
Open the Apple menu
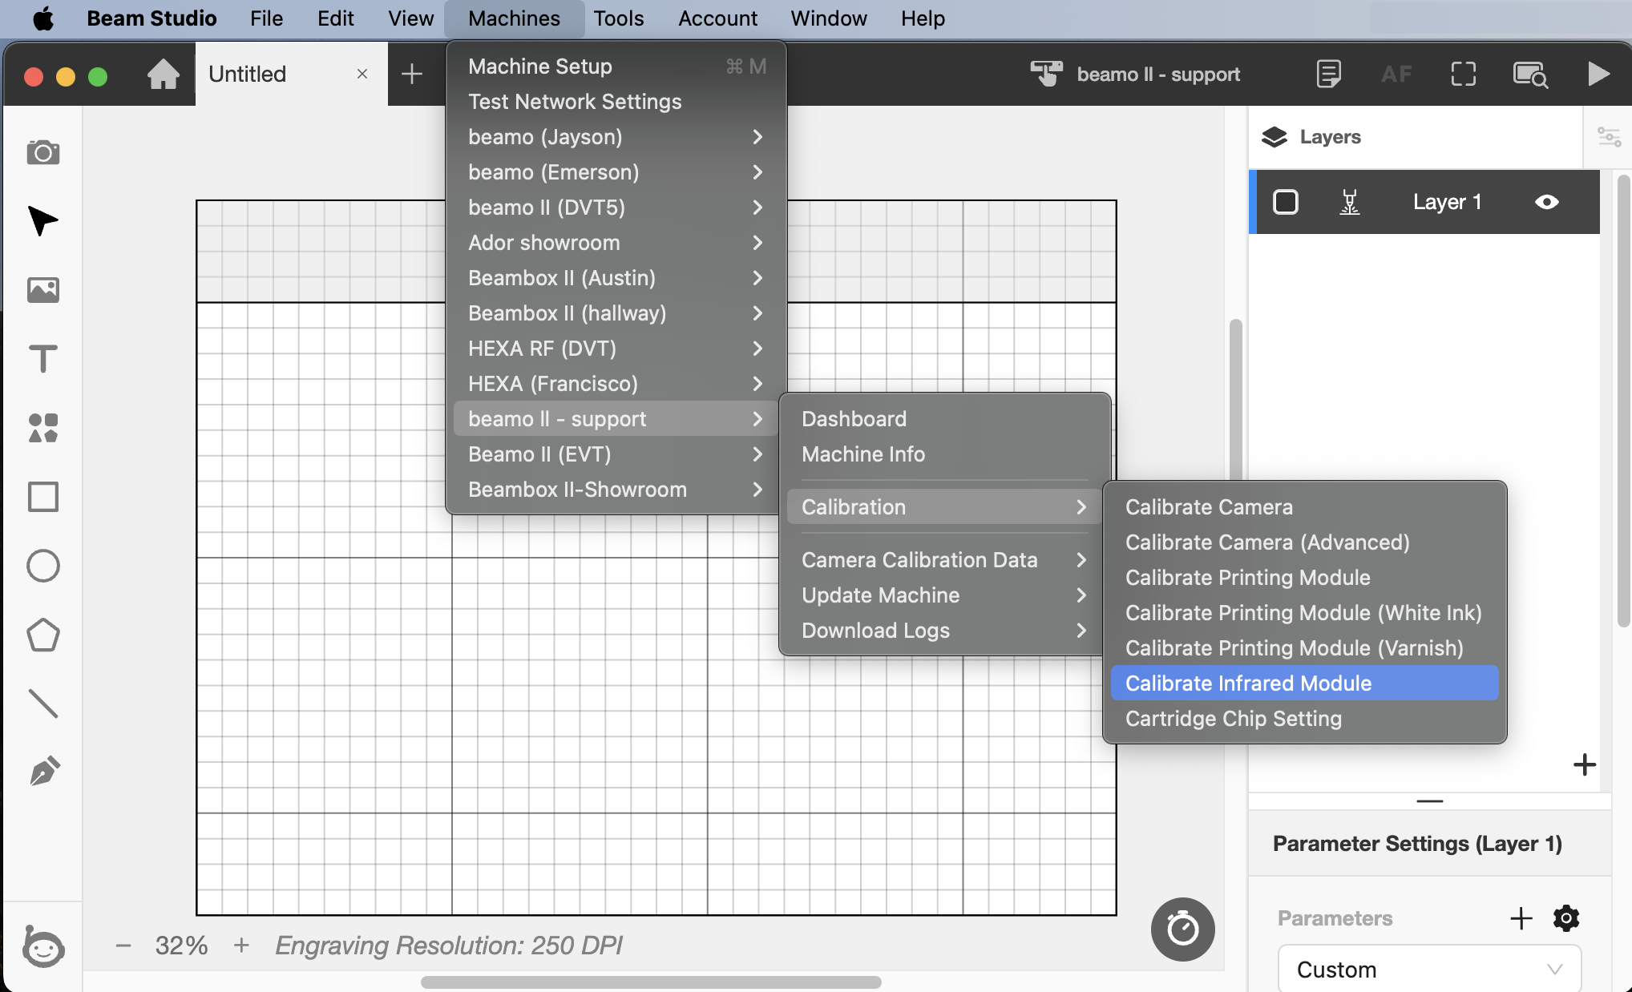43,18
